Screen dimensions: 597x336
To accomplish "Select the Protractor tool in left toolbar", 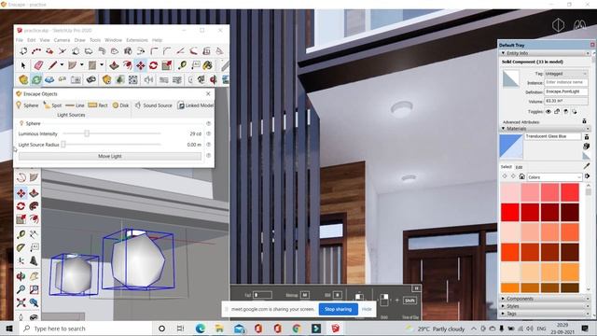I will tap(21, 248).
